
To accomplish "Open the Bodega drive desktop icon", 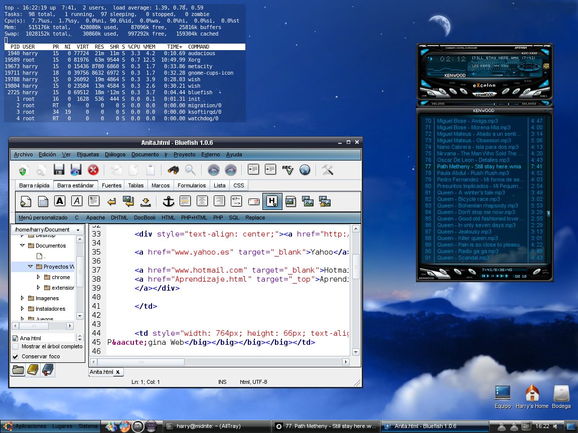I will [x=561, y=397].
